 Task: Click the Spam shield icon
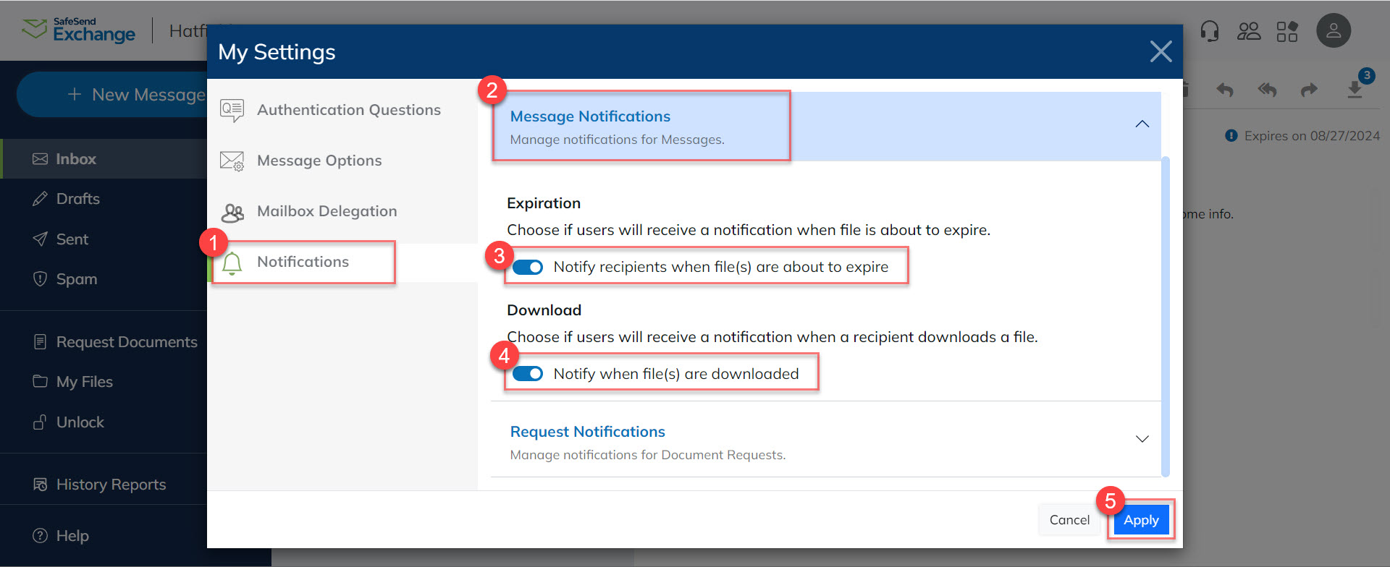click(41, 279)
